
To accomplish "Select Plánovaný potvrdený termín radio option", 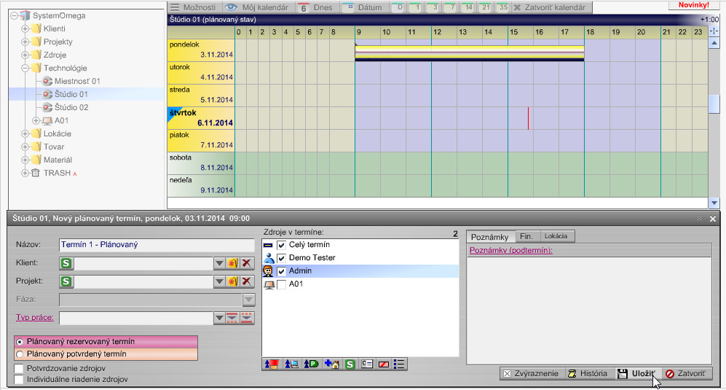I will [x=20, y=354].
